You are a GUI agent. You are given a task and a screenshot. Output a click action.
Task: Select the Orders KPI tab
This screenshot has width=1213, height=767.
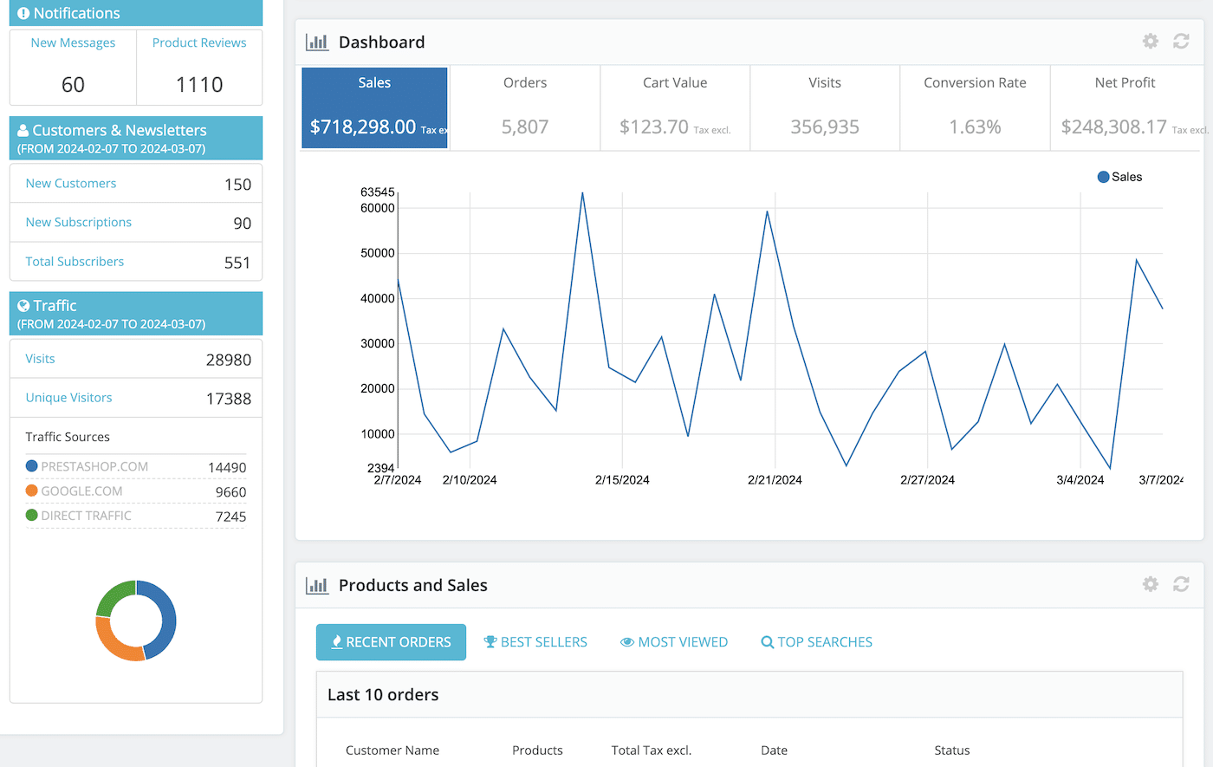pos(525,107)
